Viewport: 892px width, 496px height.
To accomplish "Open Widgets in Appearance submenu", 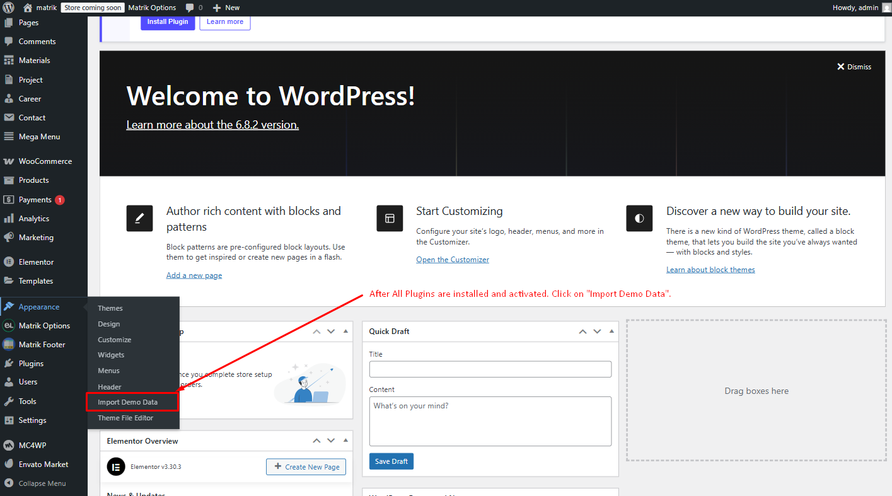I will [x=111, y=355].
